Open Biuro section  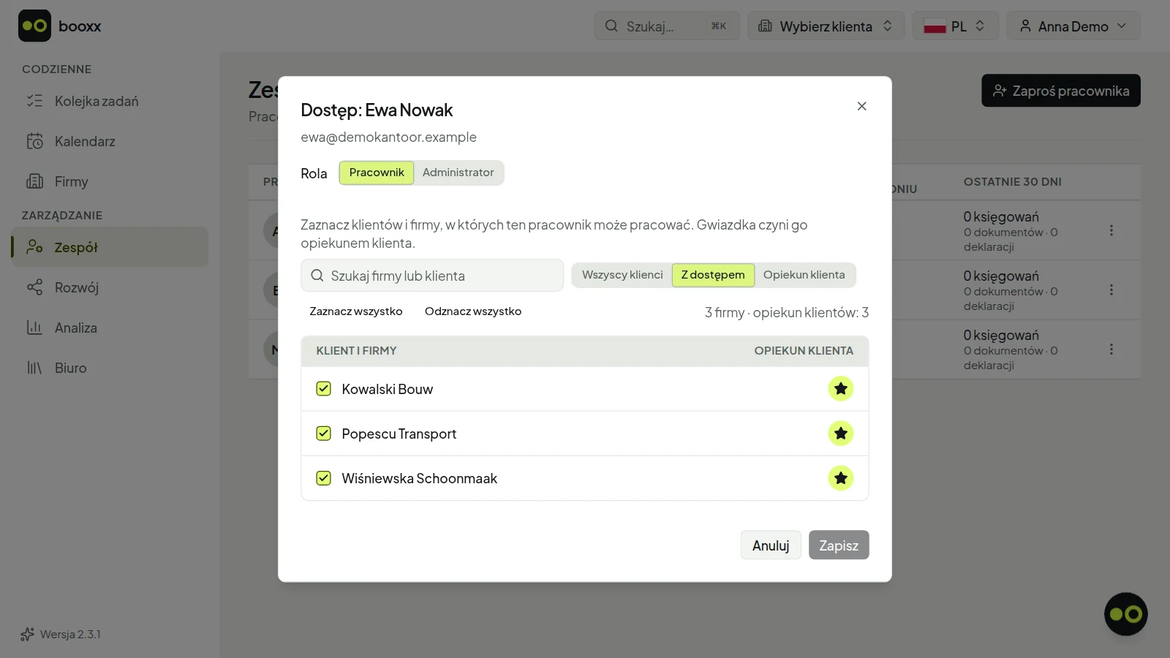[110, 368]
